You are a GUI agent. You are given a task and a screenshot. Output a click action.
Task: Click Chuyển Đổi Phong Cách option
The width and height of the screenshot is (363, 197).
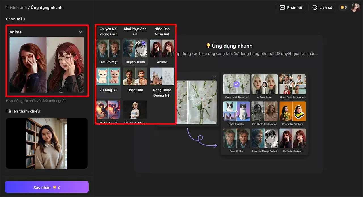click(x=108, y=31)
